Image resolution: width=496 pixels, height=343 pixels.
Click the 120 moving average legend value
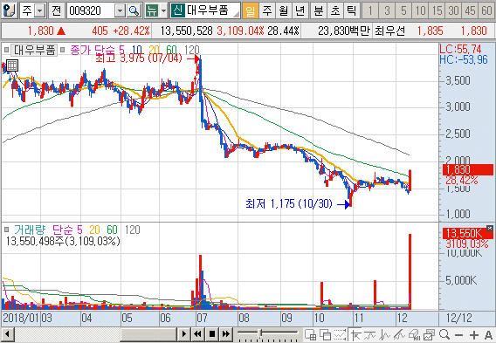click(192, 50)
